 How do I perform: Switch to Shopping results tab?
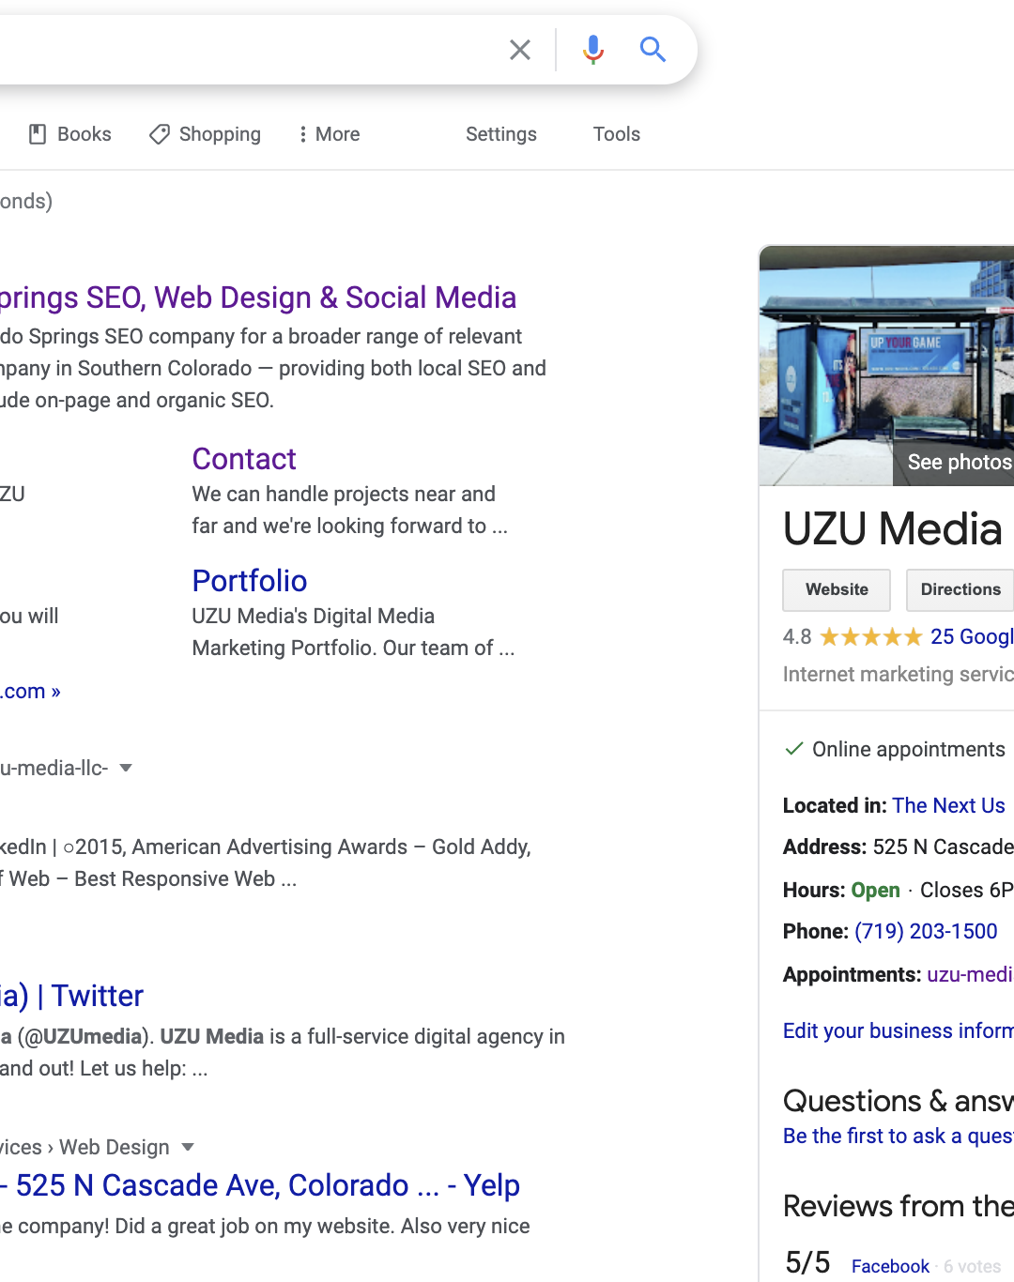tap(206, 134)
